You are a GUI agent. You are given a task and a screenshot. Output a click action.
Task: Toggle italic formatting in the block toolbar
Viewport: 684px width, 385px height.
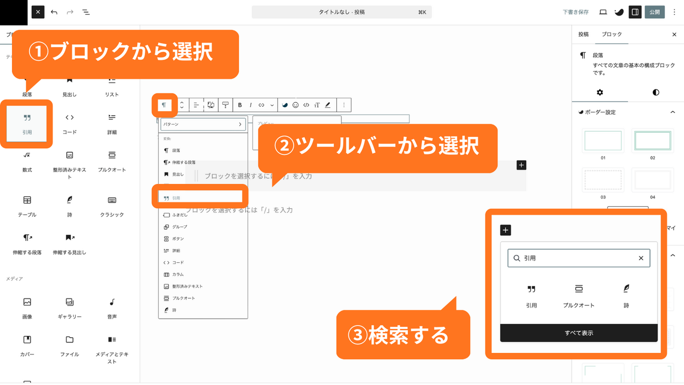(251, 105)
